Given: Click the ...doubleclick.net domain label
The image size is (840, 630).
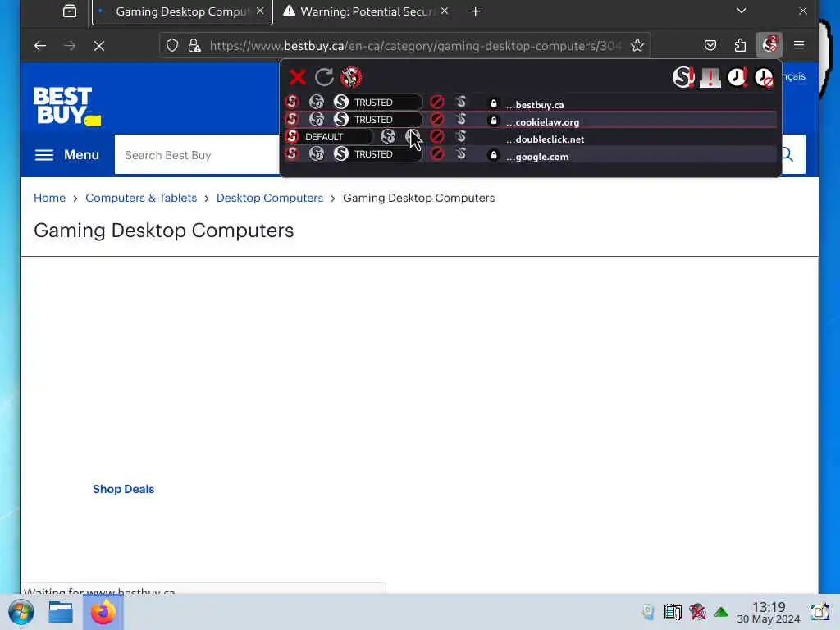Looking at the screenshot, I should click(x=545, y=139).
